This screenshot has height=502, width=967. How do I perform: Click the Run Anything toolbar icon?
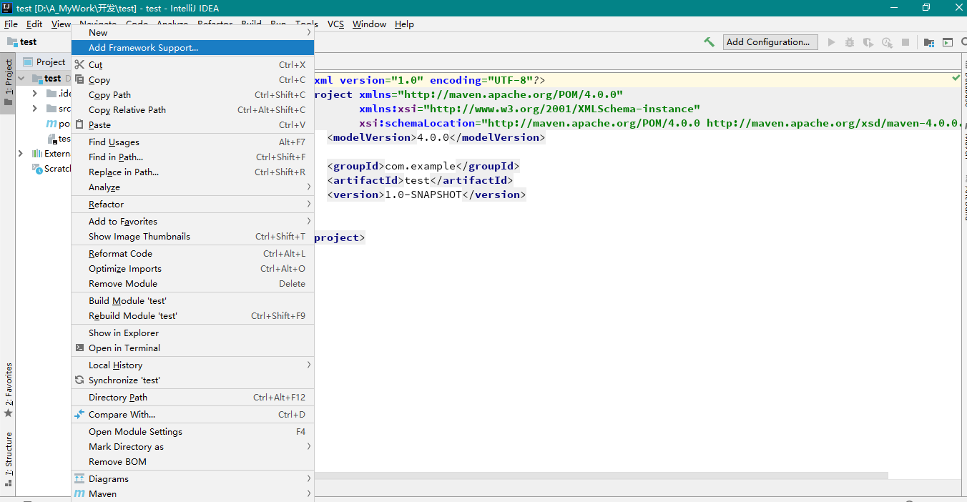[948, 42]
